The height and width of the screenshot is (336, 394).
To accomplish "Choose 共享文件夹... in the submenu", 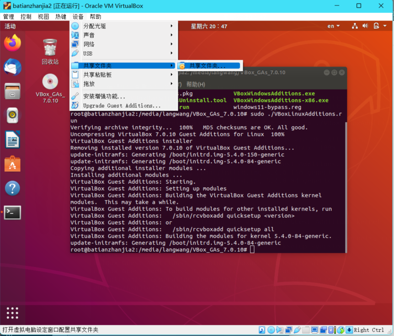I will [x=209, y=65].
